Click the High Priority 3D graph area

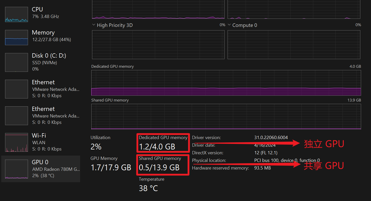[158, 45]
